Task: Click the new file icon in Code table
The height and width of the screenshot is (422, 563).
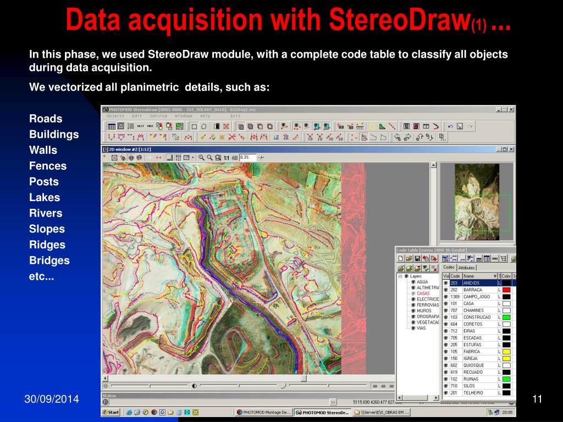Action: 401,258
